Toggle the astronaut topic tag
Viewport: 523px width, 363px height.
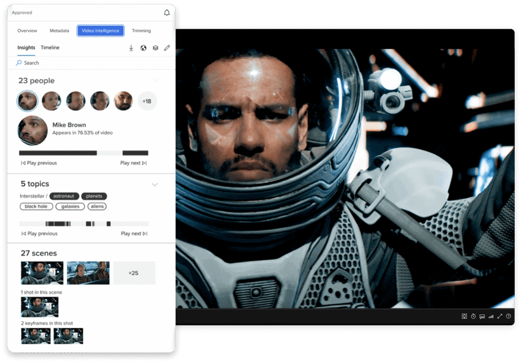coord(64,196)
